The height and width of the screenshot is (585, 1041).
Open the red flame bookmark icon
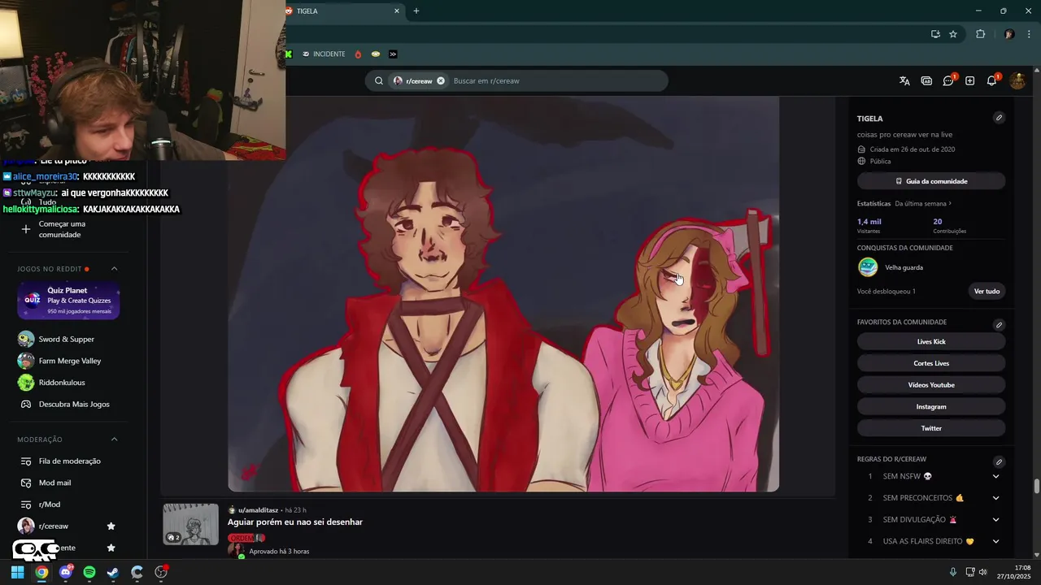click(x=359, y=54)
